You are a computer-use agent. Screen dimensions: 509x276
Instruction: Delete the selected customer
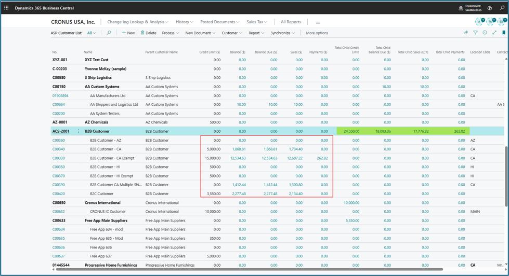coord(148,33)
